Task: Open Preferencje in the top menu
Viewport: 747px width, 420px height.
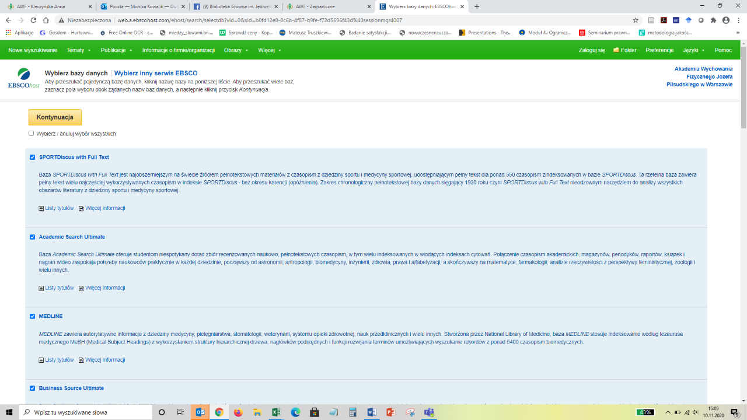Action: [x=659, y=50]
